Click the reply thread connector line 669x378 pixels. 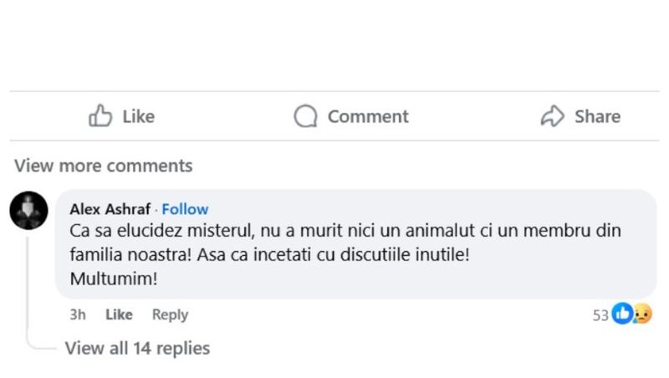(28, 293)
